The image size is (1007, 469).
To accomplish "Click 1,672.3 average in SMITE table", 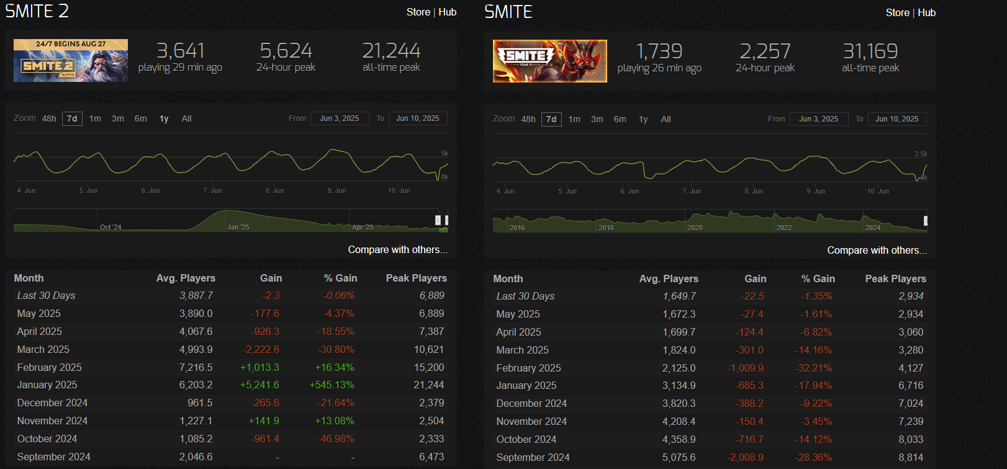I will point(679,314).
